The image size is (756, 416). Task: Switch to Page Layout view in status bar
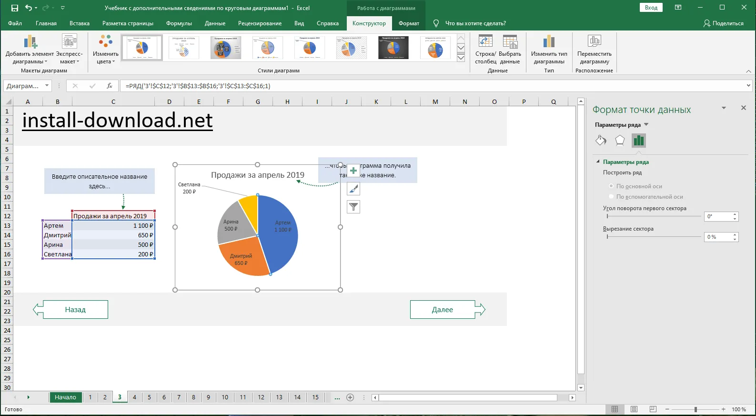[x=634, y=409]
